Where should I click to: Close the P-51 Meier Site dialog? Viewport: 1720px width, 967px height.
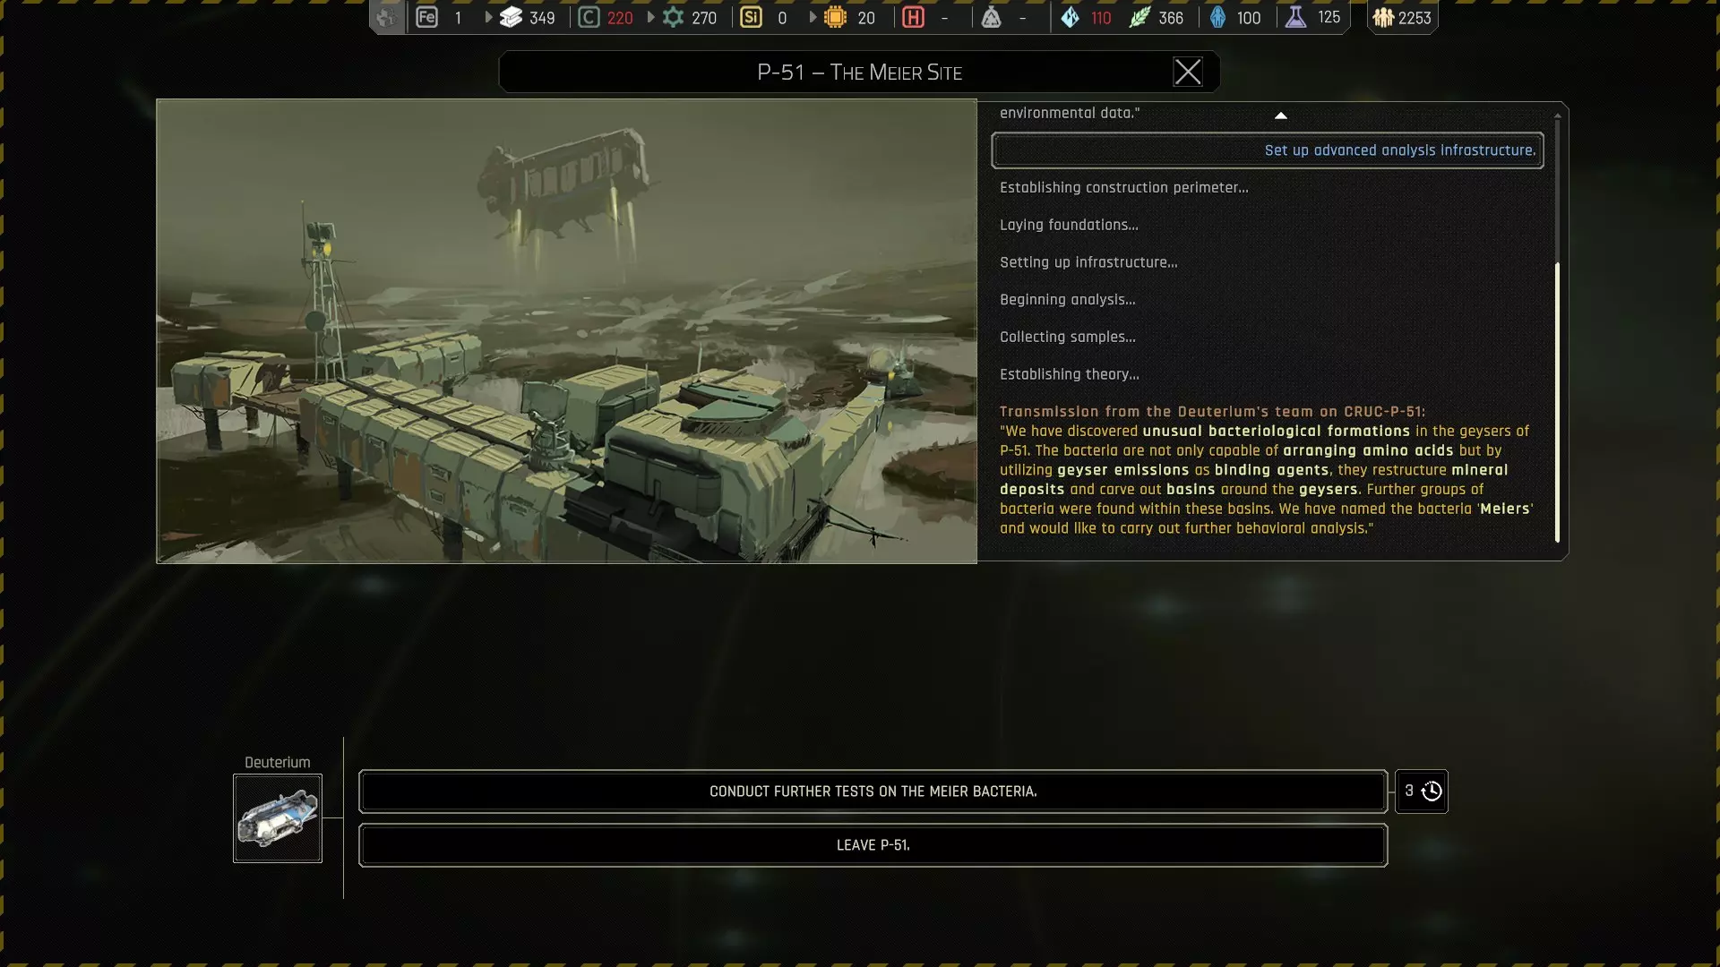point(1187,72)
